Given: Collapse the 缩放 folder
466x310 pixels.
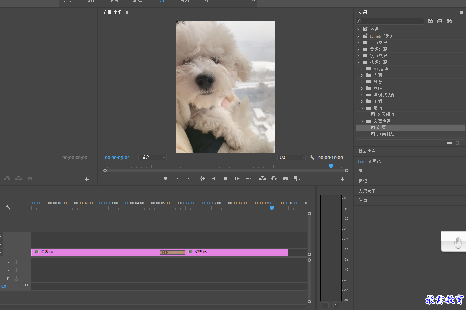Looking at the screenshot, I should pyautogui.click(x=362, y=108).
